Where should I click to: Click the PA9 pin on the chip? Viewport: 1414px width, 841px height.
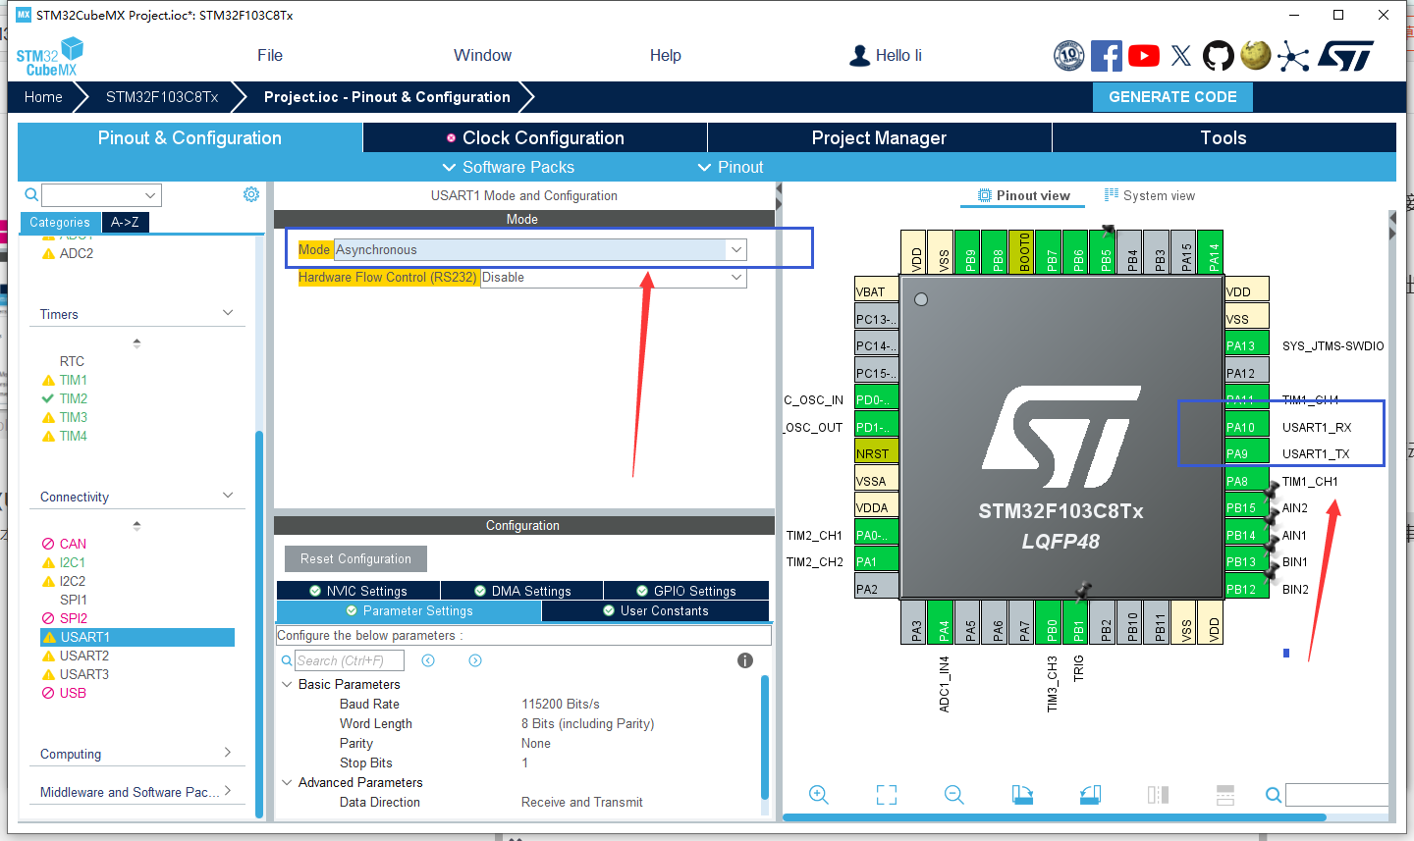(1247, 453)
